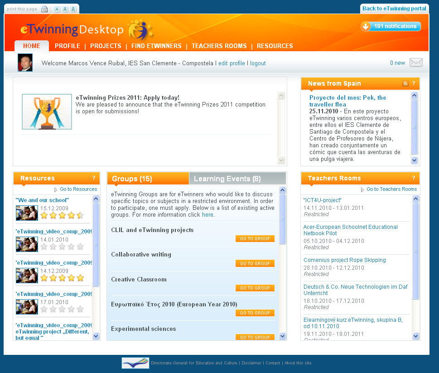
Task: Click the 191 notifications button
Action: click(391, 26)
